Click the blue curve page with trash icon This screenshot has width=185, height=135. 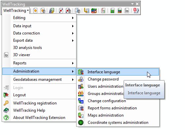[x=77, y=11]
